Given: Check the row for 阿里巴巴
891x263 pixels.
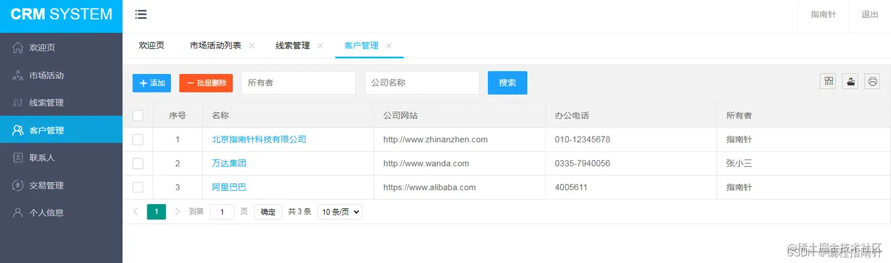Looking at the screenshot, I should click(138, 187).
